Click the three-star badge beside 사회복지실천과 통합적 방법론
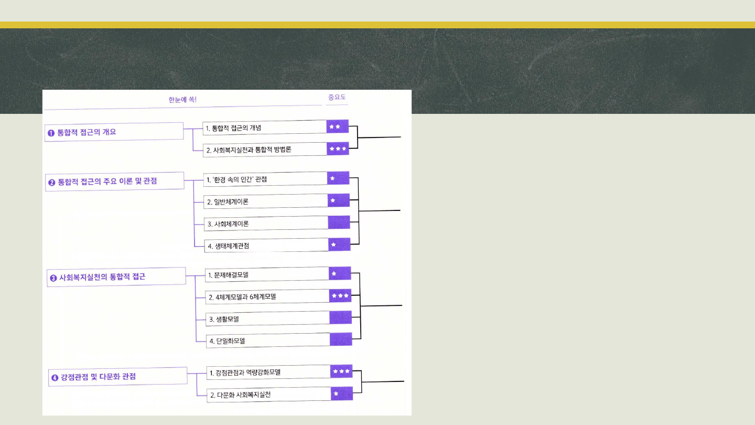755x425 pixels. (x=338, y=149)
